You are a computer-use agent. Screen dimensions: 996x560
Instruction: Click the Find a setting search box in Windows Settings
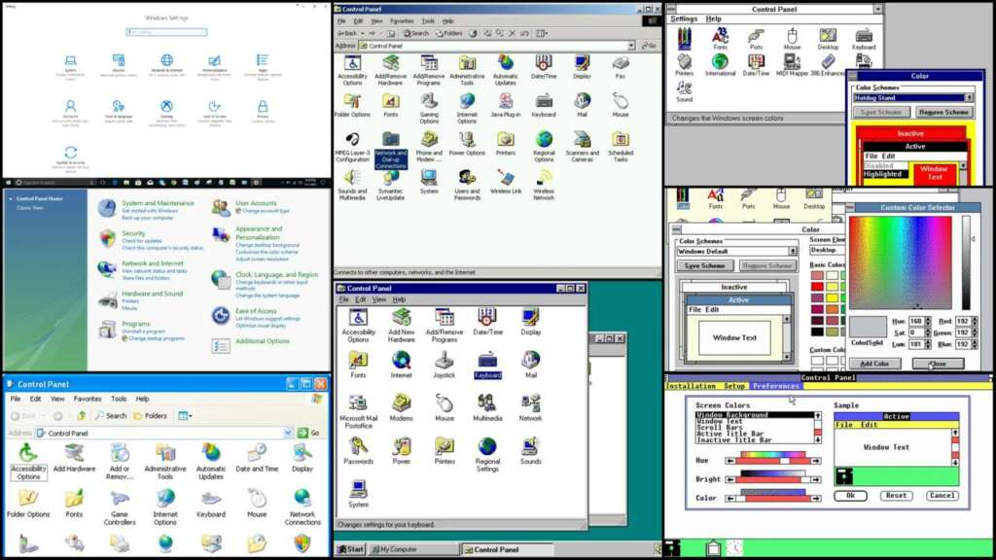tap(166, 32)
